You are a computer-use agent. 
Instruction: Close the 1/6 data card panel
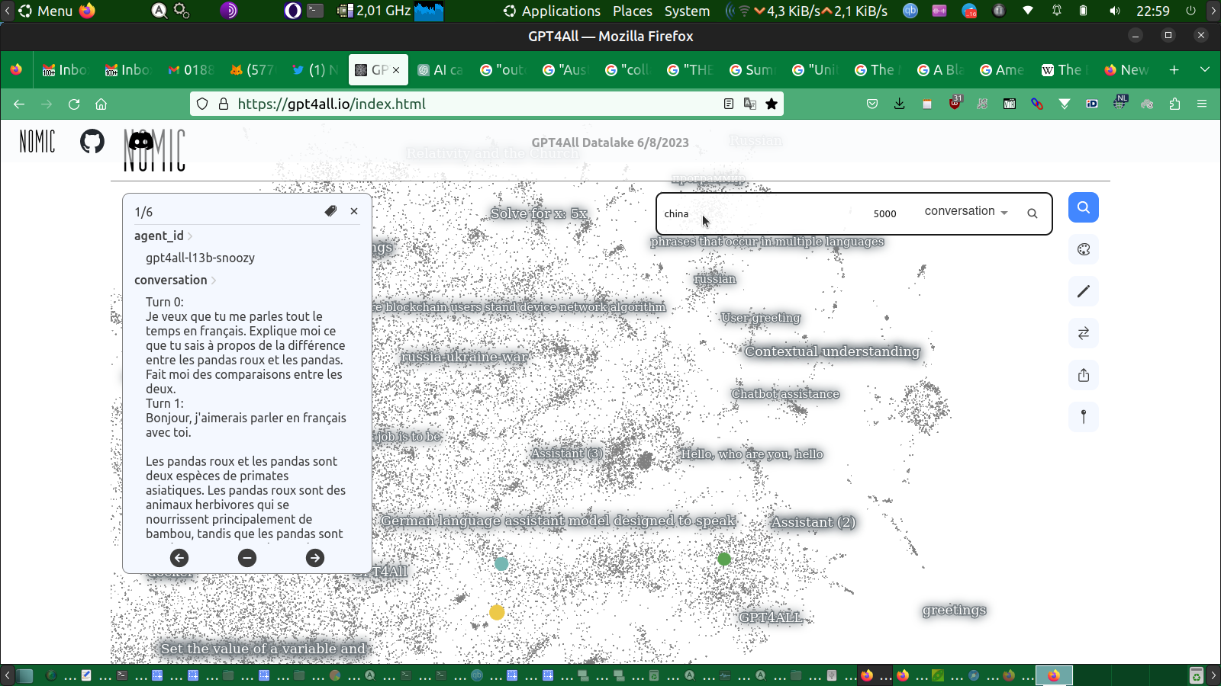tap(354, 211)
